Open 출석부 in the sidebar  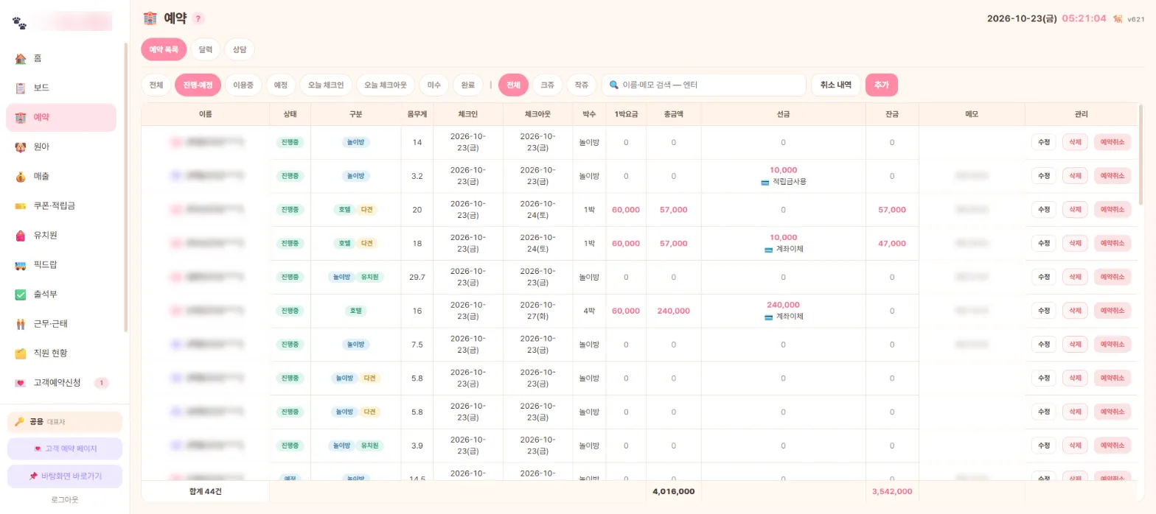click(x=61, y=294)
